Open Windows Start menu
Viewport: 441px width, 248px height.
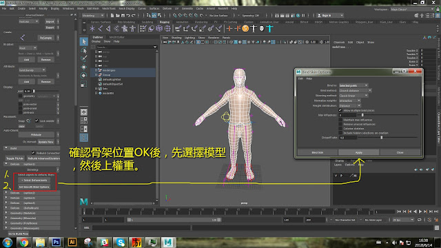tap(7, 242)
